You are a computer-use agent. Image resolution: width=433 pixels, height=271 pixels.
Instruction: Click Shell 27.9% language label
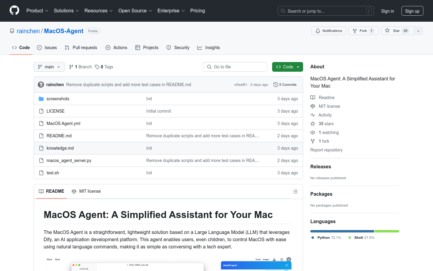click(x=361, y=238)
